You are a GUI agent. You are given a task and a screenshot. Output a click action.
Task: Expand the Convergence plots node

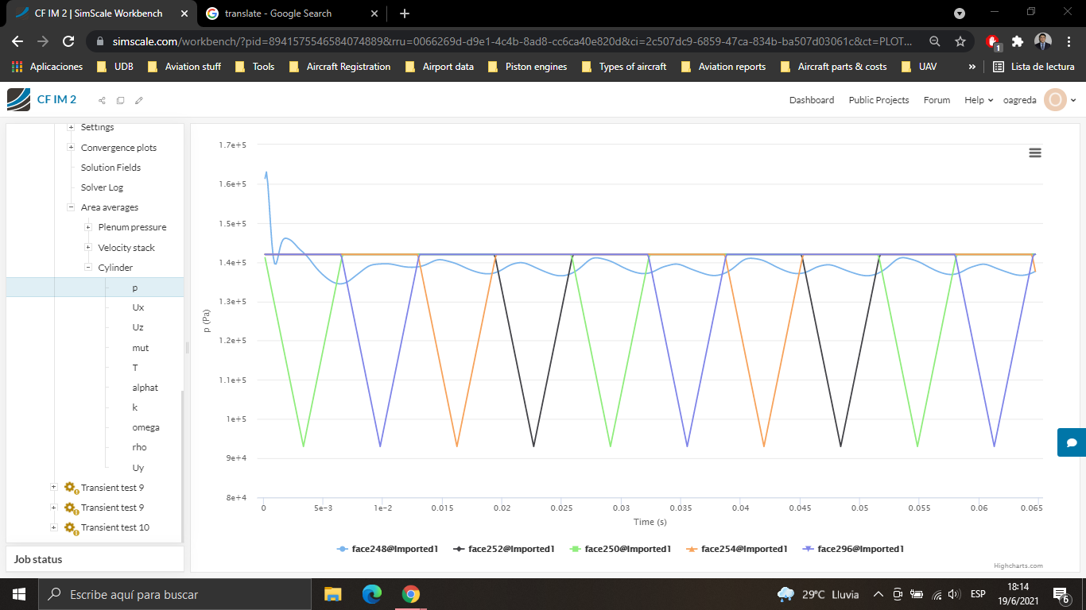click(x=71, y=148)
